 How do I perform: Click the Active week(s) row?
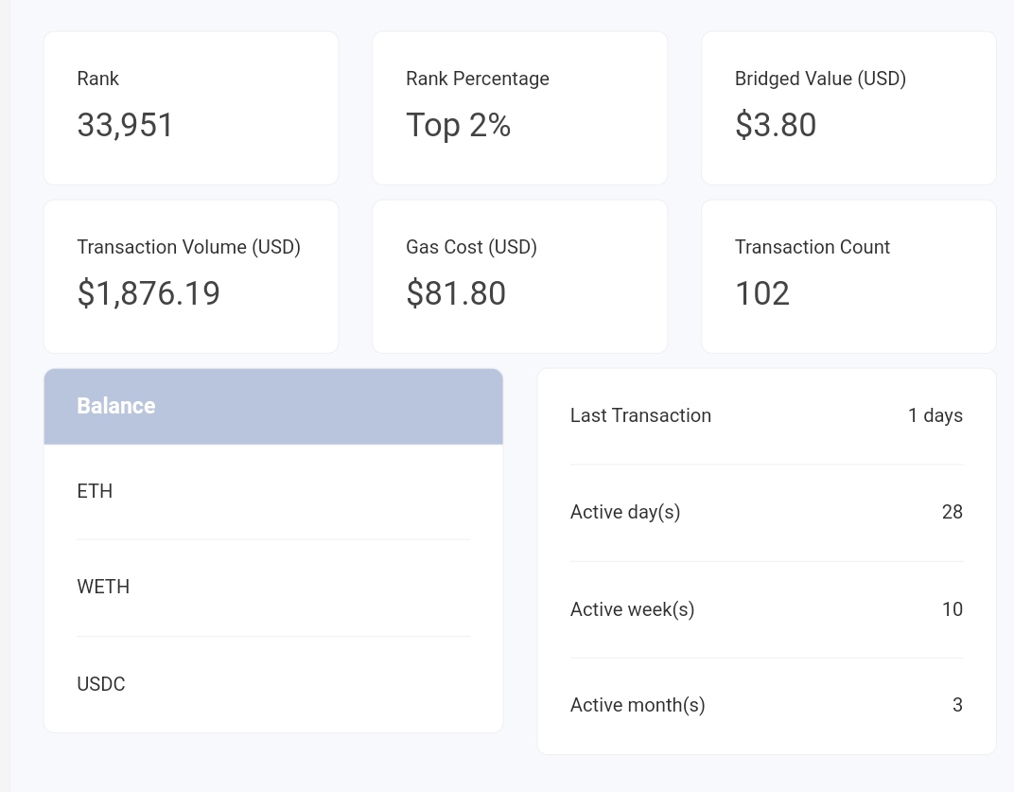pos(766,609)
